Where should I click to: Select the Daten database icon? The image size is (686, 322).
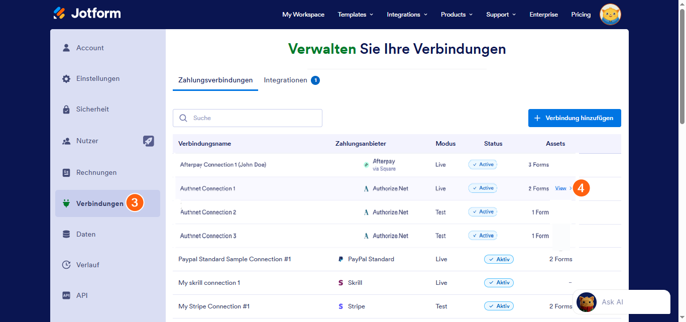pyautogui.click(x=66, y=234)
